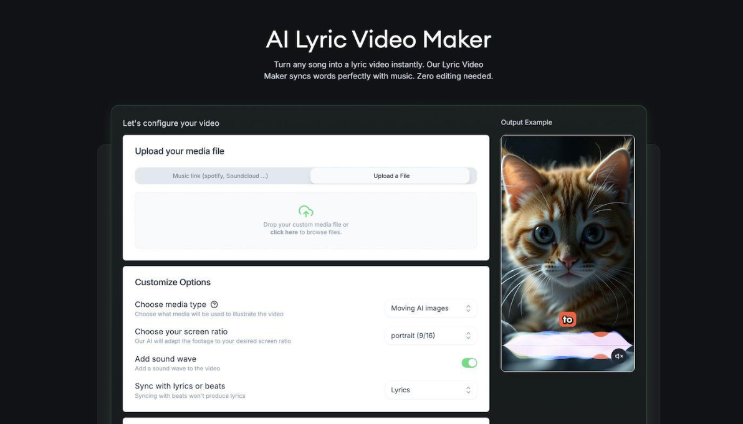Click the red "to" lyric badge
This screenshot has height=424, width=743.
567,319
